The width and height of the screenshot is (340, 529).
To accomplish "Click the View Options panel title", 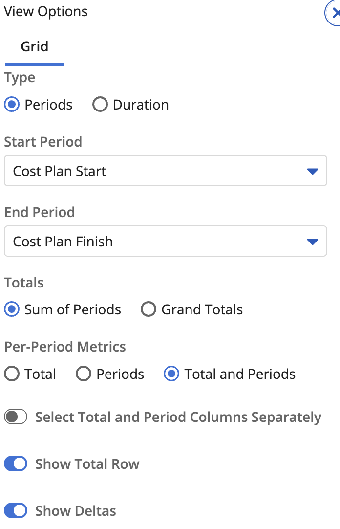I will coord(46,12).
